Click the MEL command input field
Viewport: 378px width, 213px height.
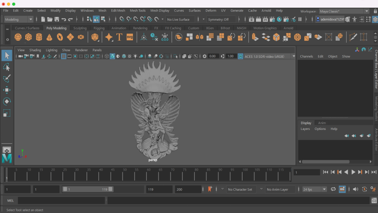(62, 200)
